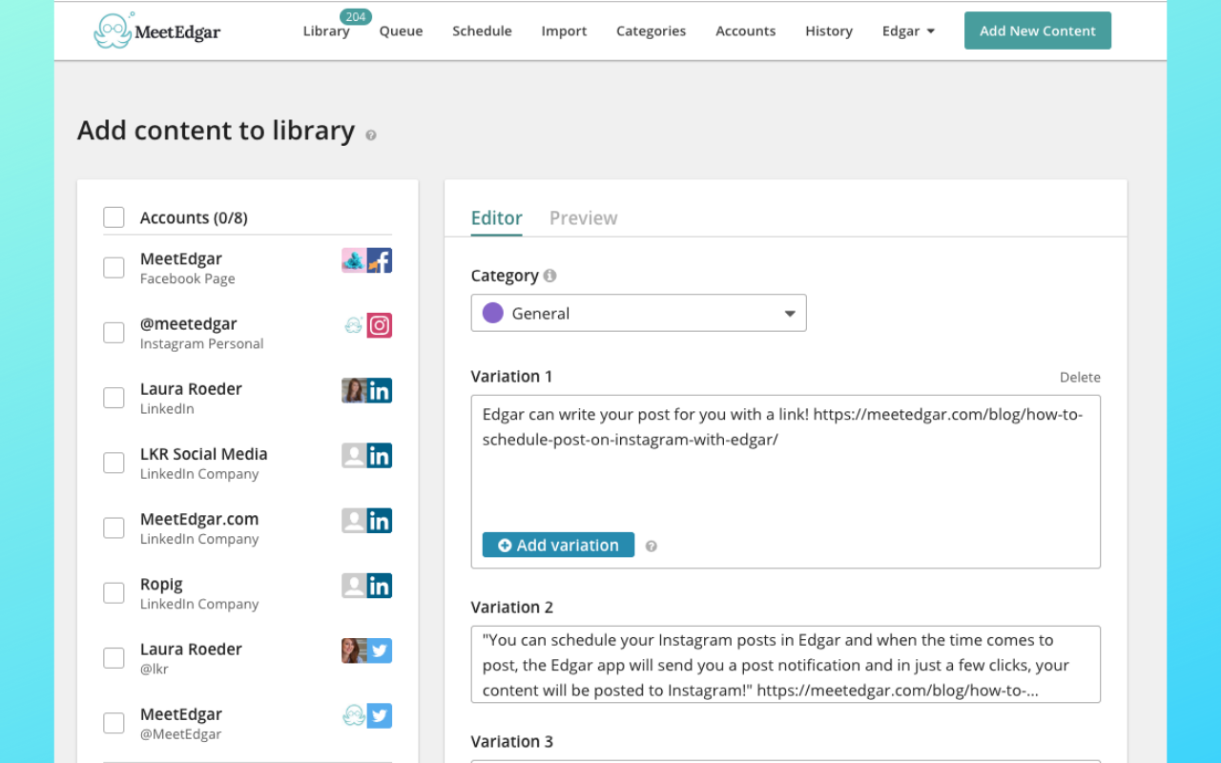
Task: Delete Variation 1
Action: (x=1080, y=378)
